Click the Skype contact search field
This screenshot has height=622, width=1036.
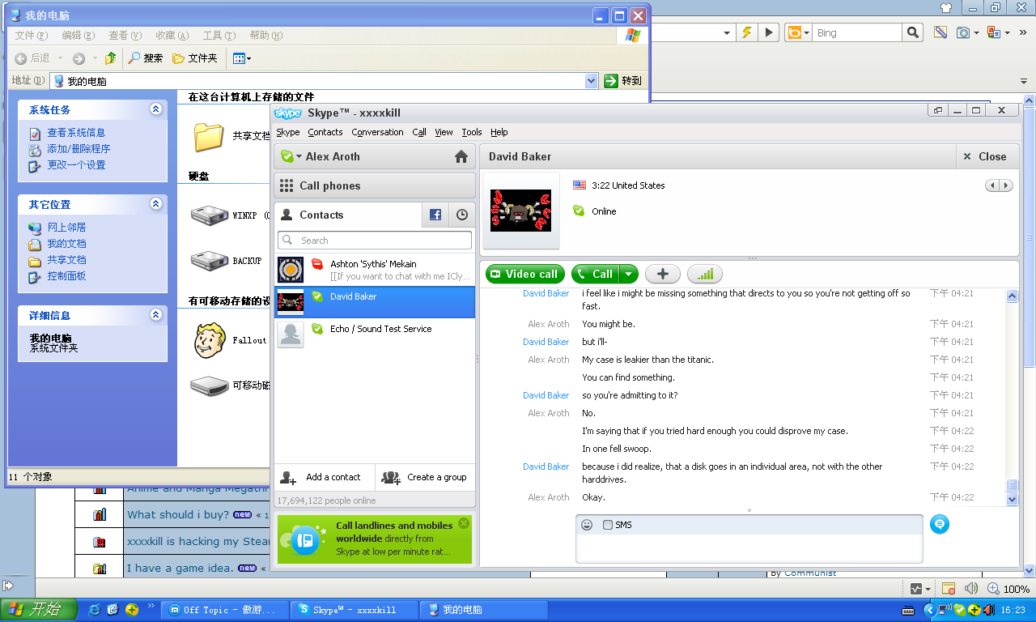click(x=375, y=241)
